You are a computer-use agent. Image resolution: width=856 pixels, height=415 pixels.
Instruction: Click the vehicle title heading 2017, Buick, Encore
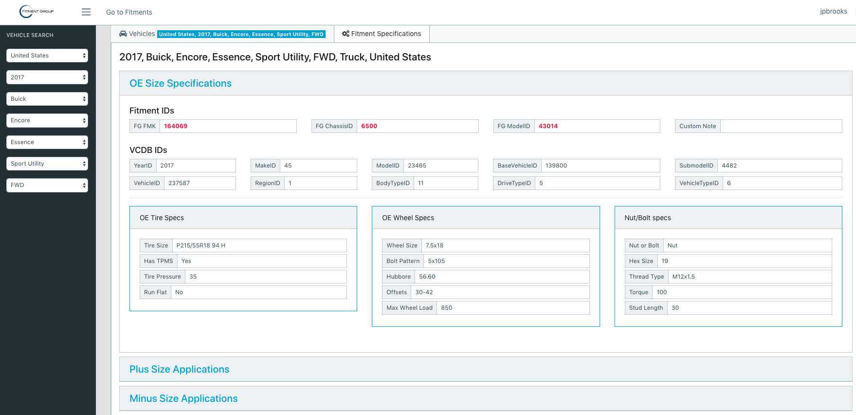275,57
